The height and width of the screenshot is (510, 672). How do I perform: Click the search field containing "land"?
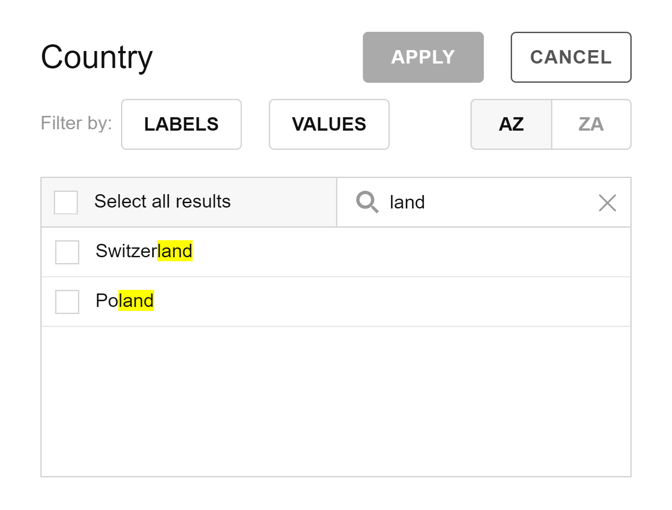point(484,202)
